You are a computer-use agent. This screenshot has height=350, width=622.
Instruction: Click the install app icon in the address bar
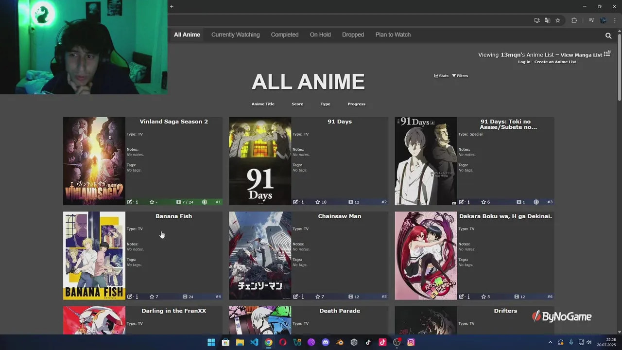click(x=537, y=20)
